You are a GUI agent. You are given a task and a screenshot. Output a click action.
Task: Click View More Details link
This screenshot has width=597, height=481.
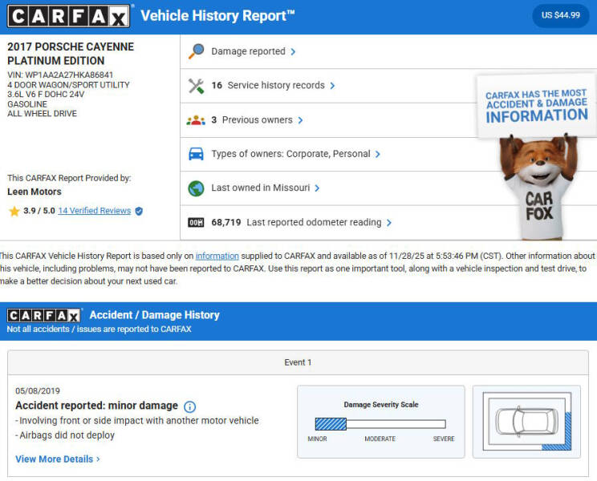58,459
